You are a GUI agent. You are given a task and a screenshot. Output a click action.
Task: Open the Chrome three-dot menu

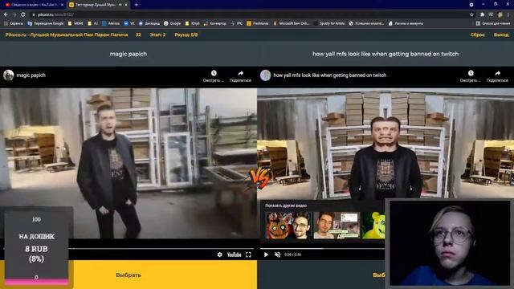click(x=508, y=14)
